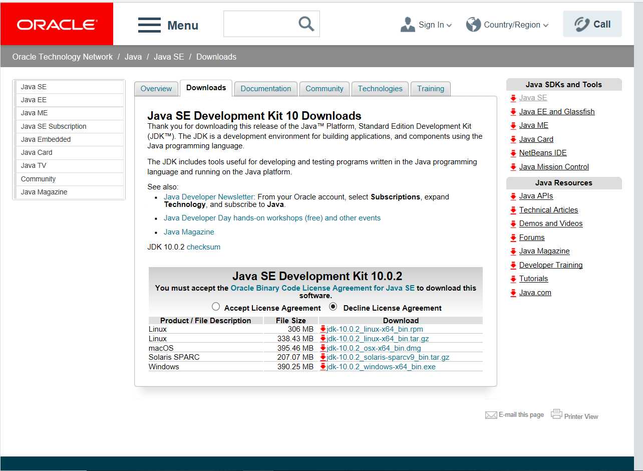Open the Java Developer Newsletter link
The height and width of the screenshot is (471, 643).
click(209, 197)
